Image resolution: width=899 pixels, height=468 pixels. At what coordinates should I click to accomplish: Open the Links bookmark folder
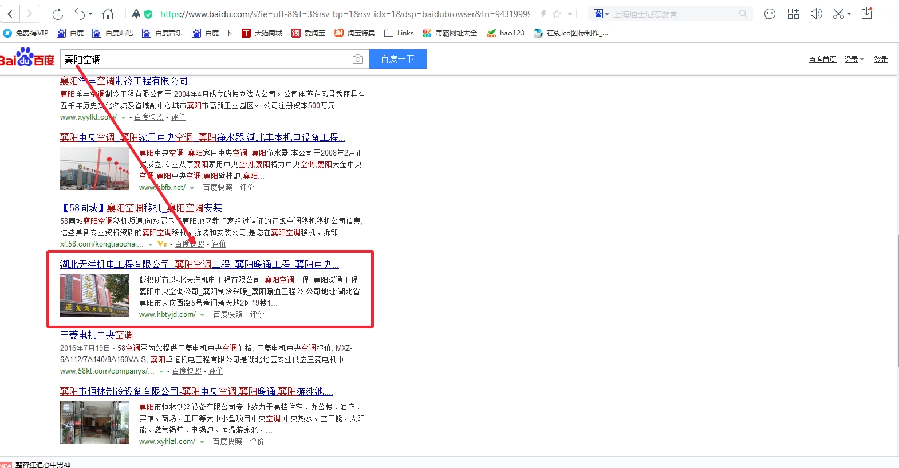pos(399,33)
